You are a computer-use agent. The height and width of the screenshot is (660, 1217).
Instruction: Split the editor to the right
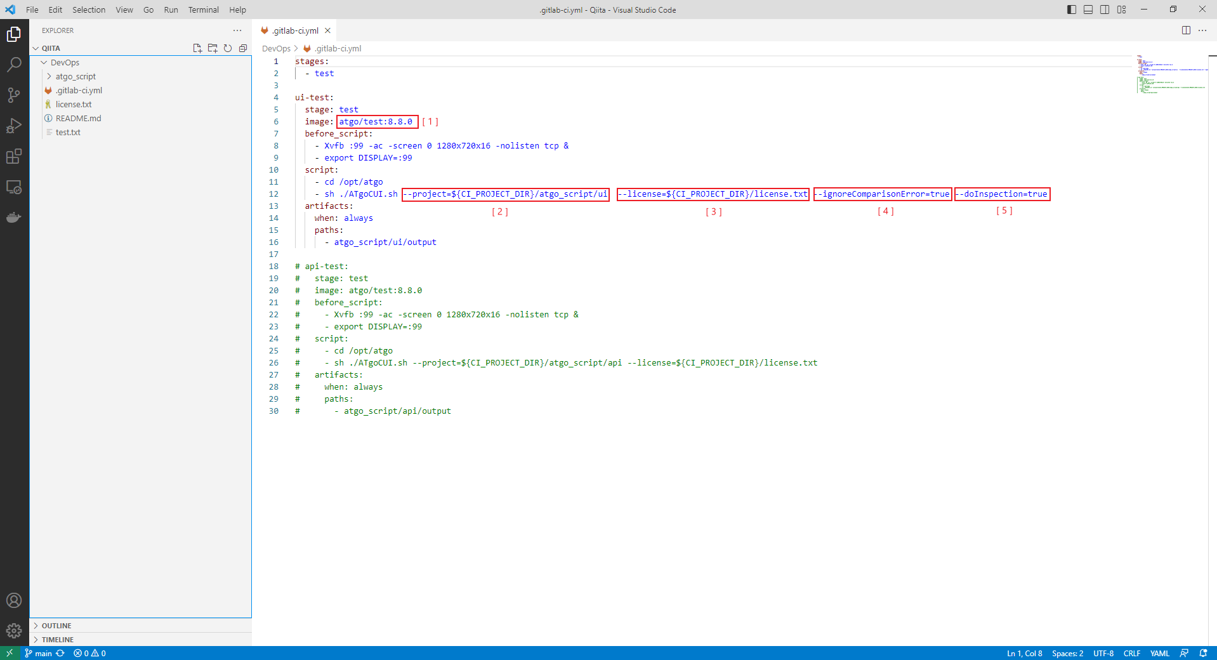[1186, 30]
